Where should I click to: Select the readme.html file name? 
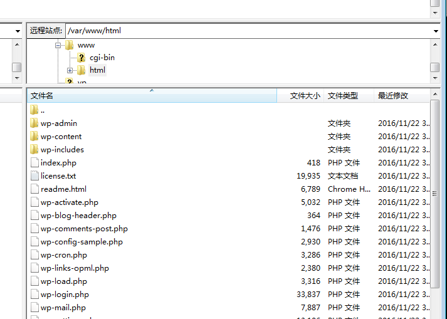(x=63, y=189)
